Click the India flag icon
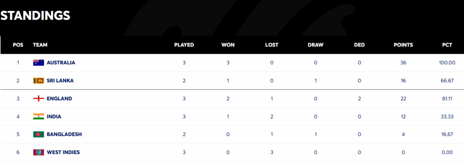 [39, 117]
